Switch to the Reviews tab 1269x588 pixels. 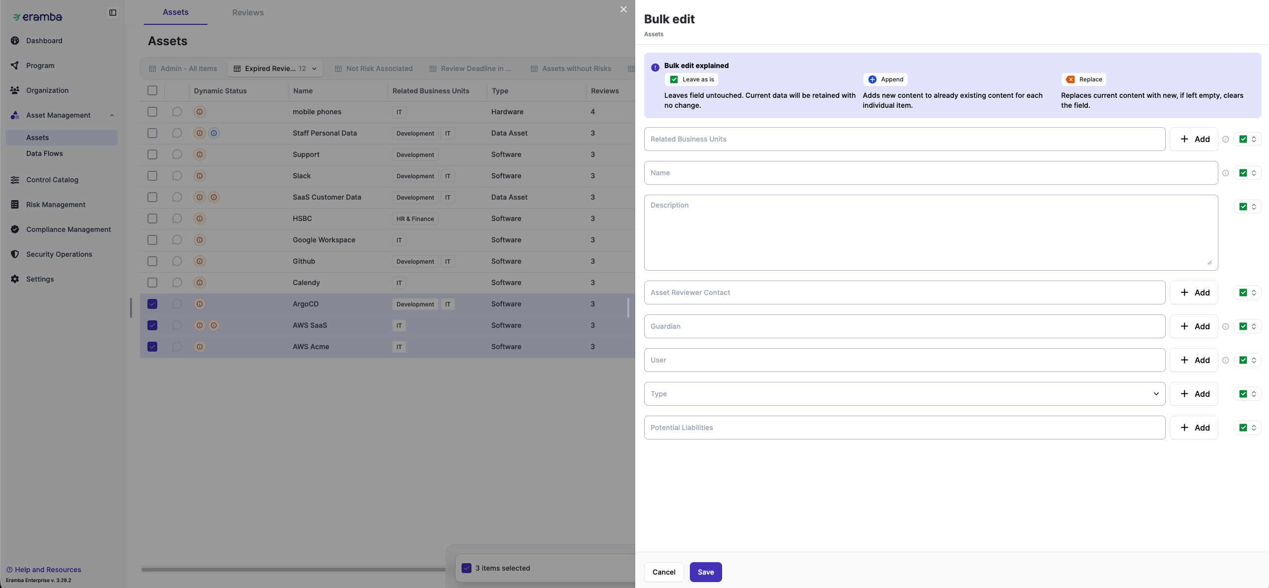pos(248,13)
